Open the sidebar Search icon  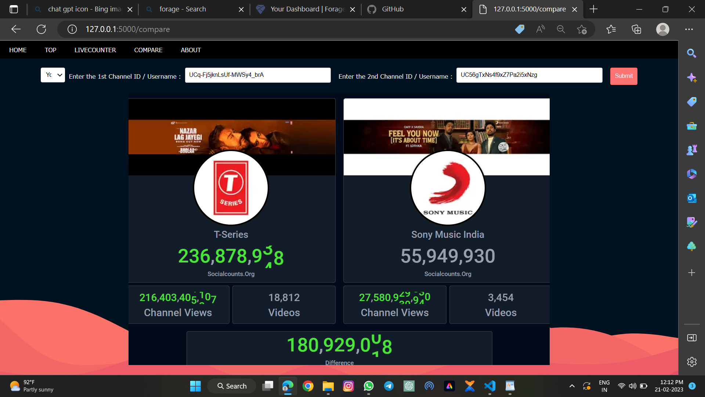691,53
